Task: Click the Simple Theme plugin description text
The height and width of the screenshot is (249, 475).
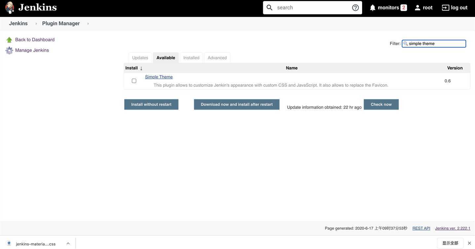Action: coord(271,85)
